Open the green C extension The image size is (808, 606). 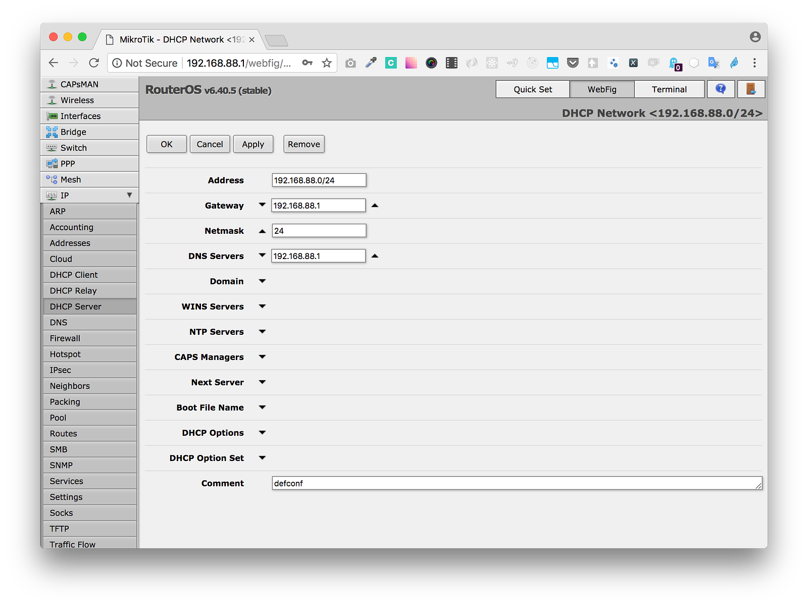[x=391, y=63]
